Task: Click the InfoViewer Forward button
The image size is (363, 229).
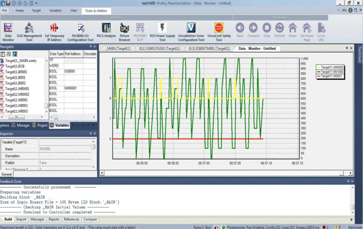Action: tap(253, 30)
